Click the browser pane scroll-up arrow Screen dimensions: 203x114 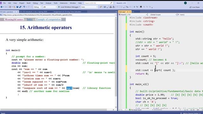pos(116,18)
